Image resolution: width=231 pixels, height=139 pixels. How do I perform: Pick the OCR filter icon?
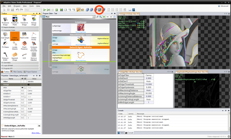(24, 55)
